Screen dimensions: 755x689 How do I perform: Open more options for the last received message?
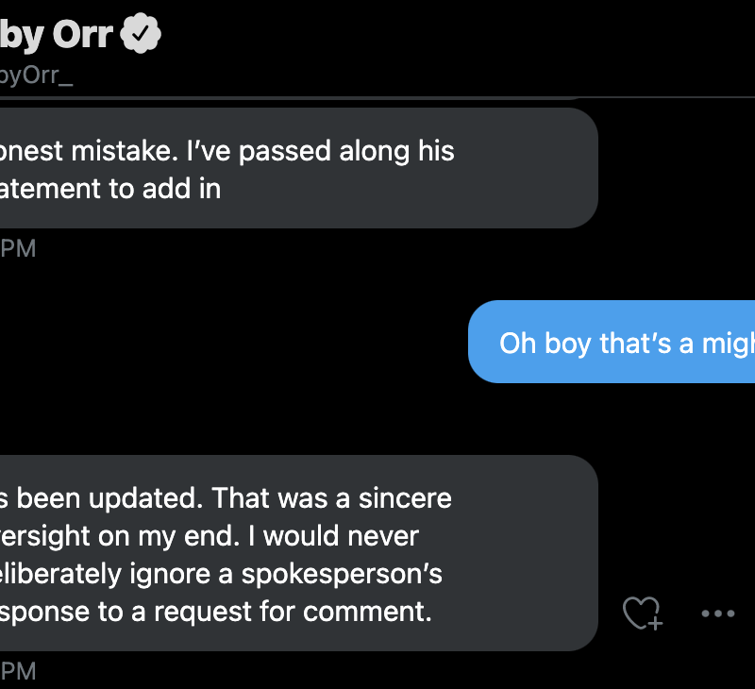(718, 613)
